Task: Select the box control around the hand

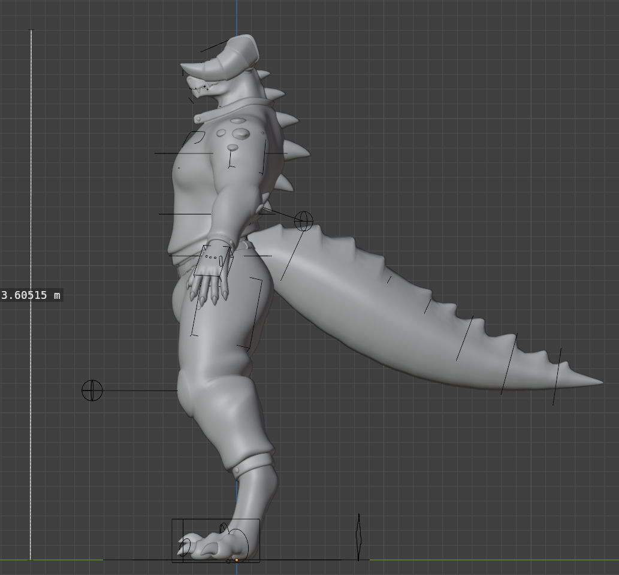Action: pos(212,261)
